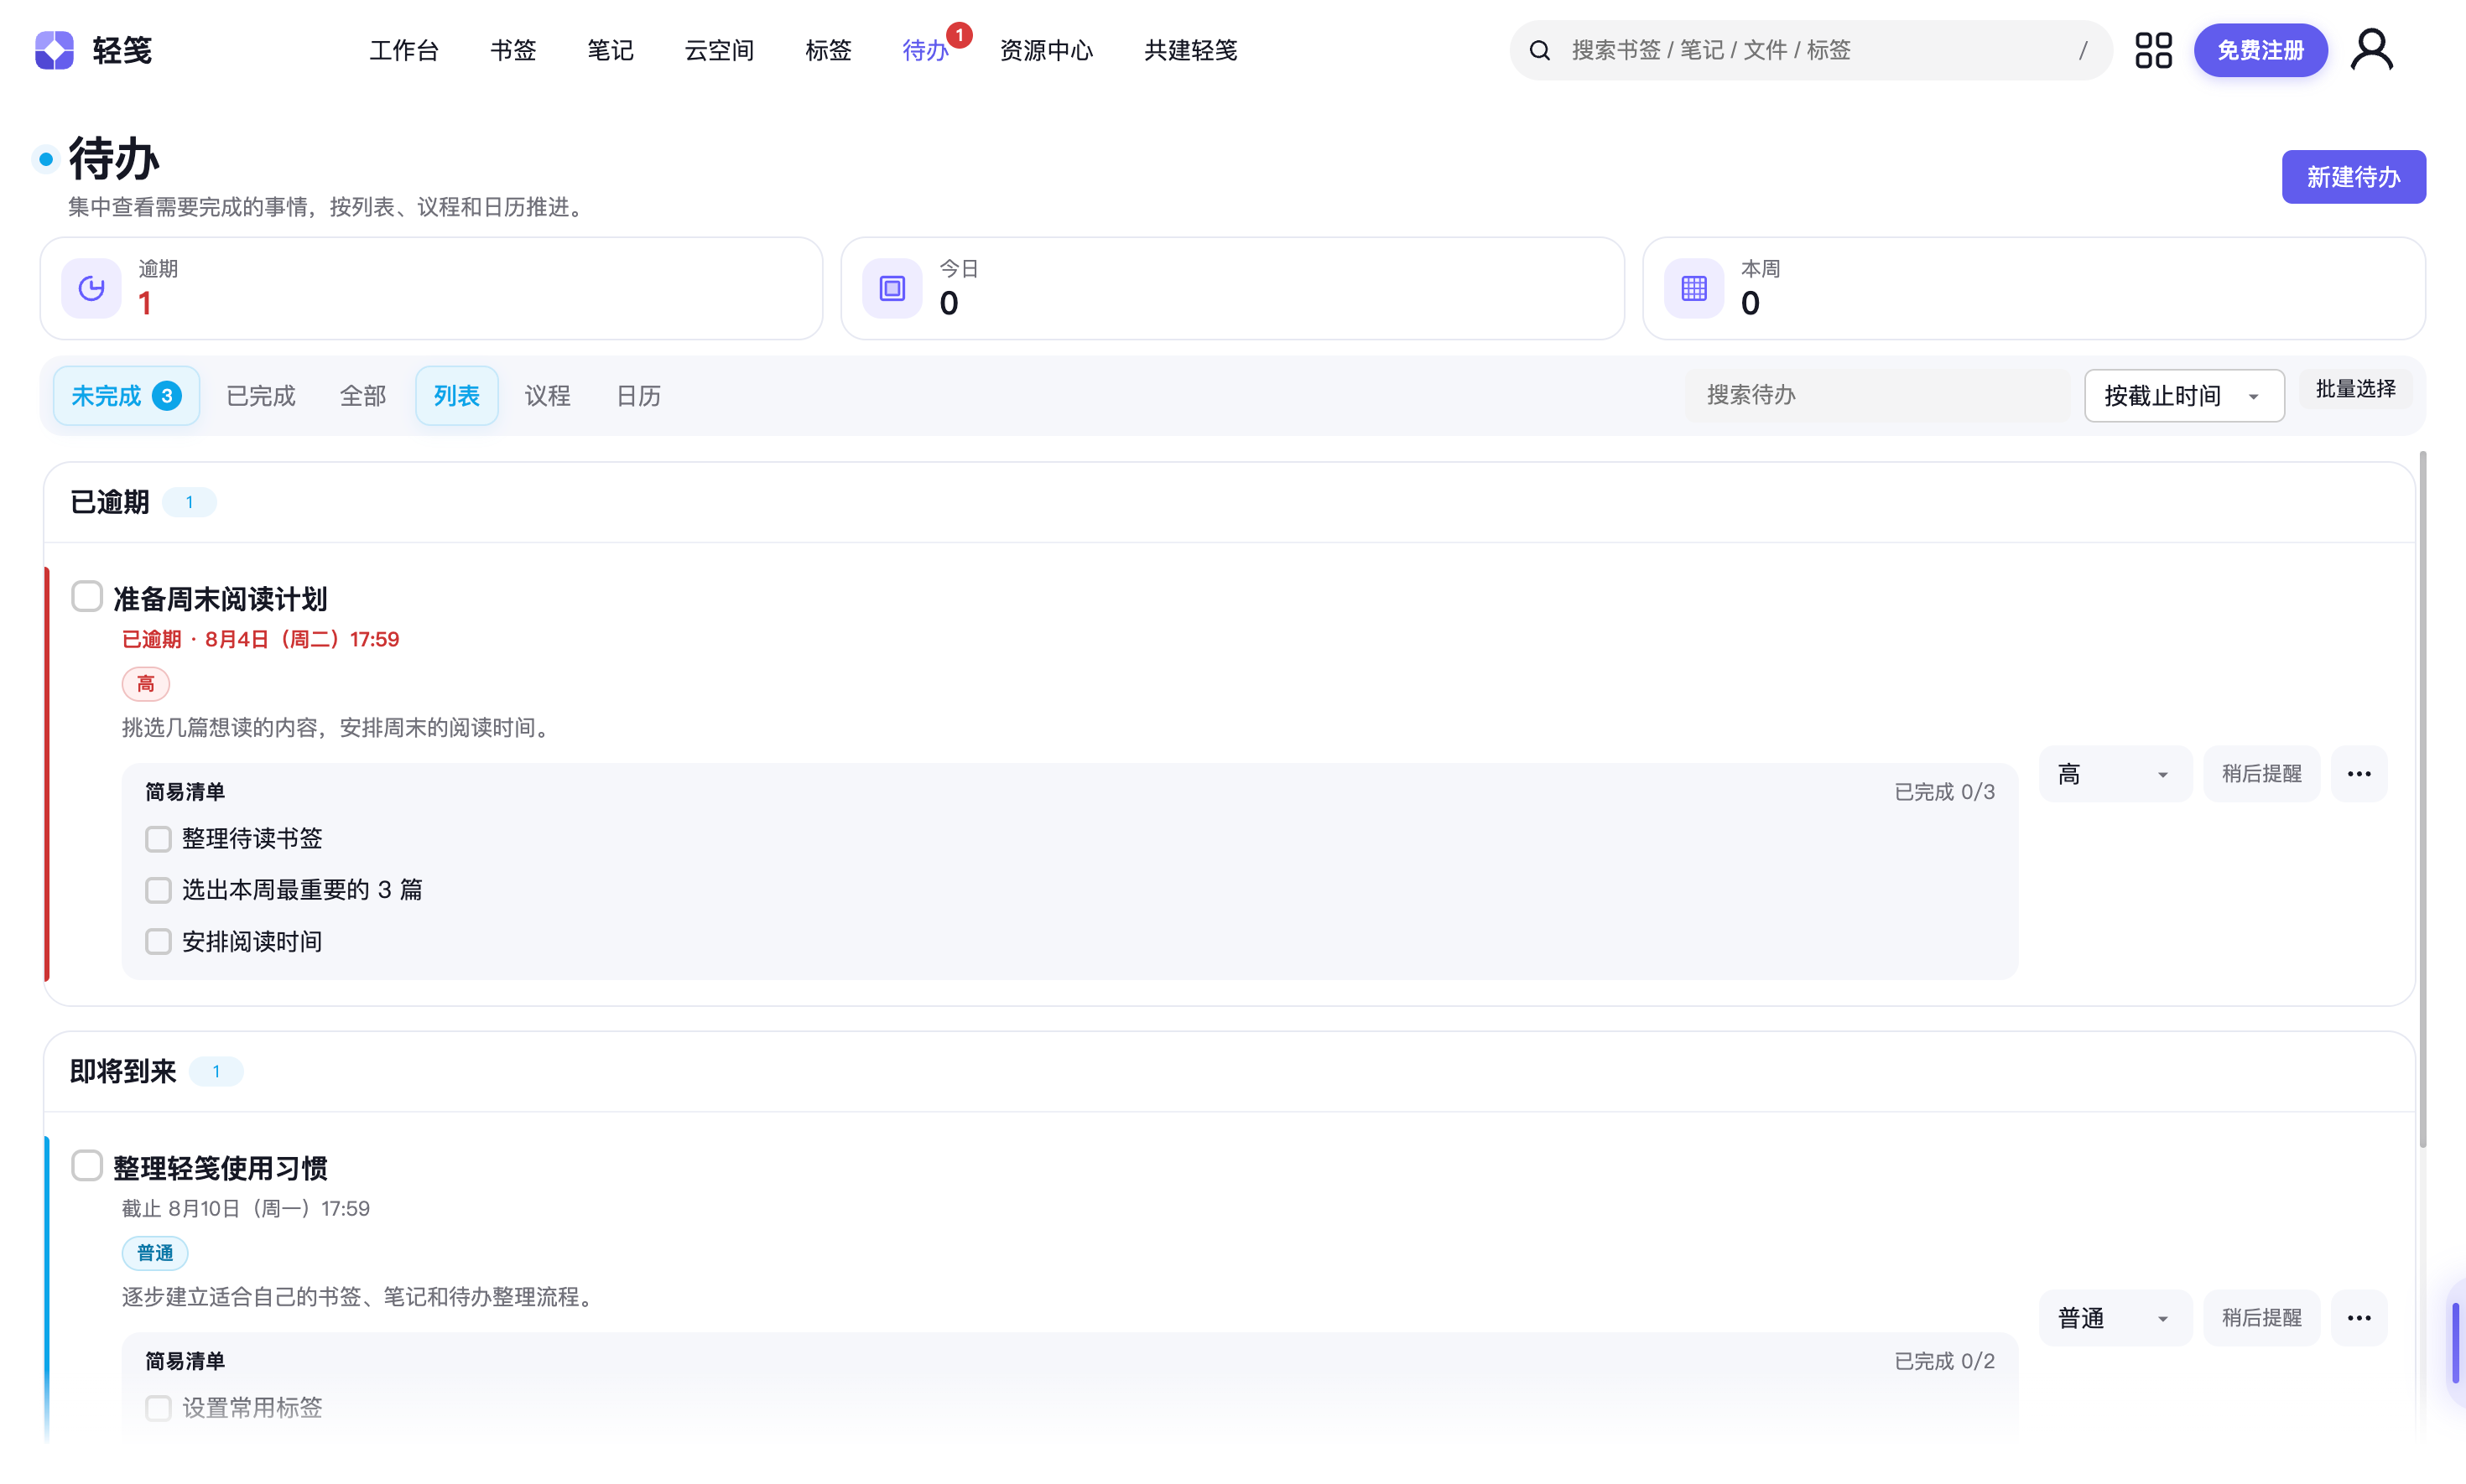Open the apps grid icon
This screenshot has width=2466, height=1484.
(2153, 50)
